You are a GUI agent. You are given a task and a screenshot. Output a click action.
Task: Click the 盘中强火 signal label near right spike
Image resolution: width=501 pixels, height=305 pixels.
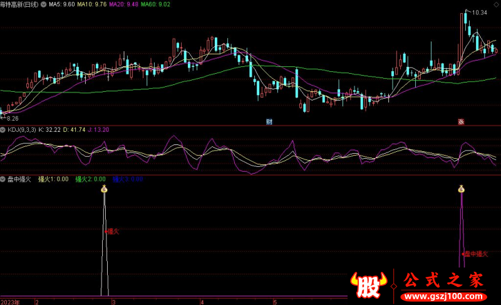[x=475, y=254]
